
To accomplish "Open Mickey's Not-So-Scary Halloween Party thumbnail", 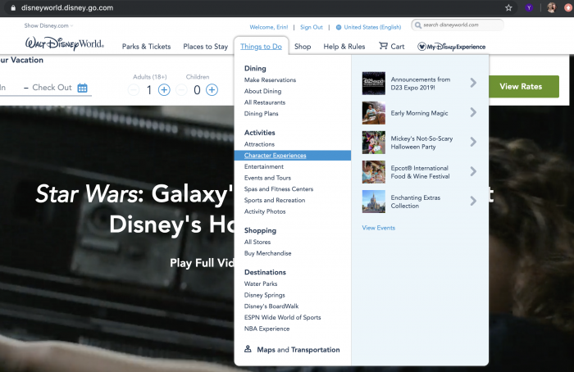I will click(x=374, y=143).
